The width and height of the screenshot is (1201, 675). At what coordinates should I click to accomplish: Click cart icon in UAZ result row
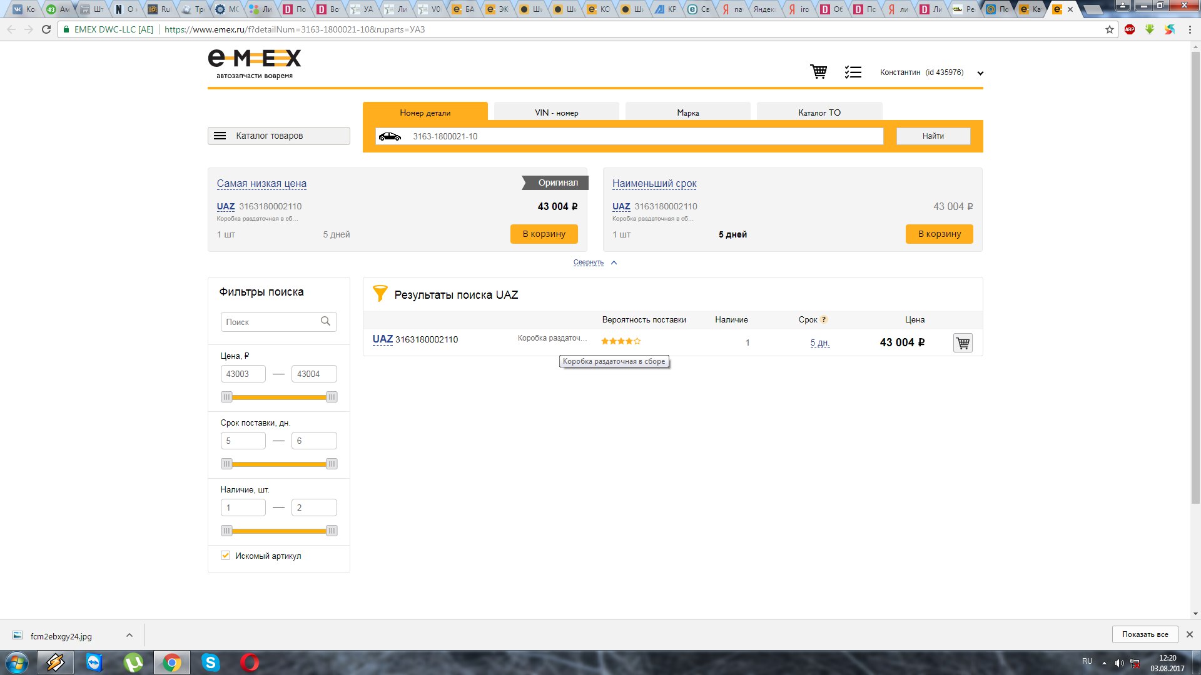click(963, 343)
